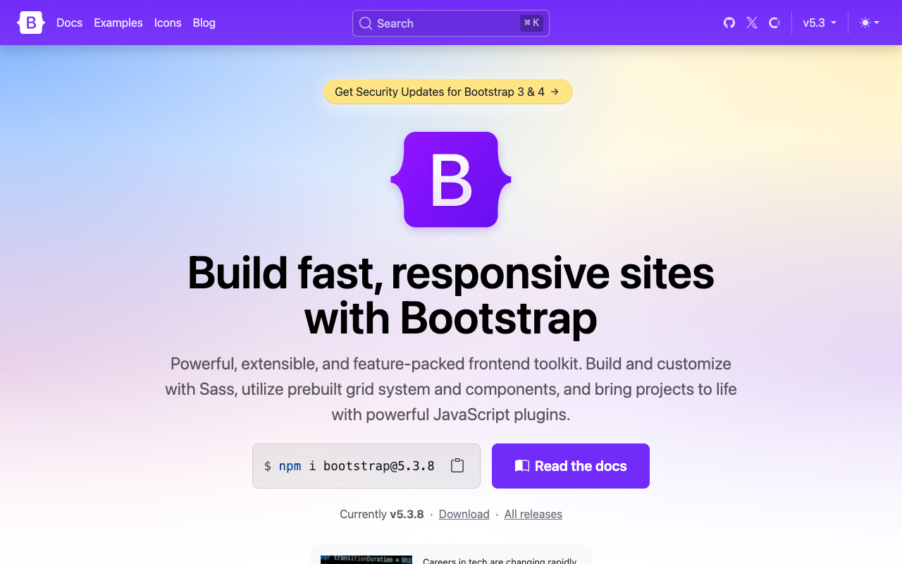Click the Read the docs button
The height and width of the screenshot is (564, 902).
pos(570,465)
